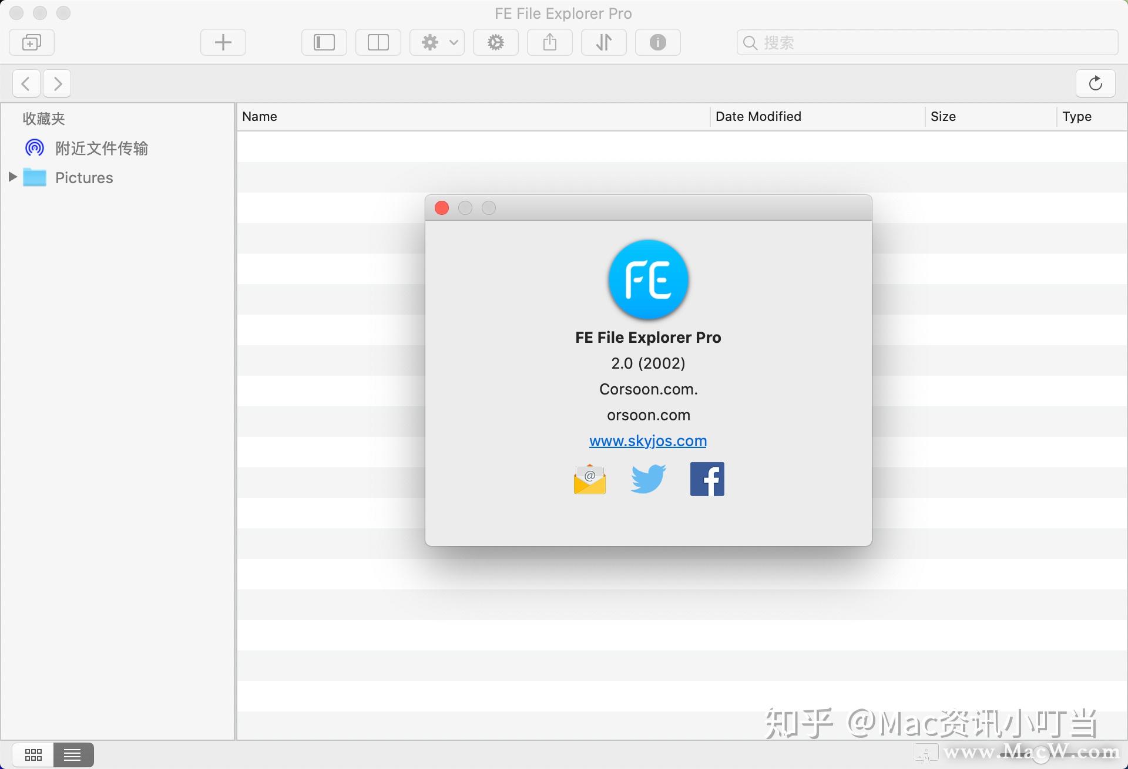Select the Pictures folder in sidebar

pyautogui.click(x=117, y=177)
